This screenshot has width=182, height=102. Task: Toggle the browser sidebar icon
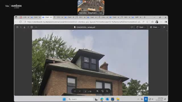(x=166, y=22)
